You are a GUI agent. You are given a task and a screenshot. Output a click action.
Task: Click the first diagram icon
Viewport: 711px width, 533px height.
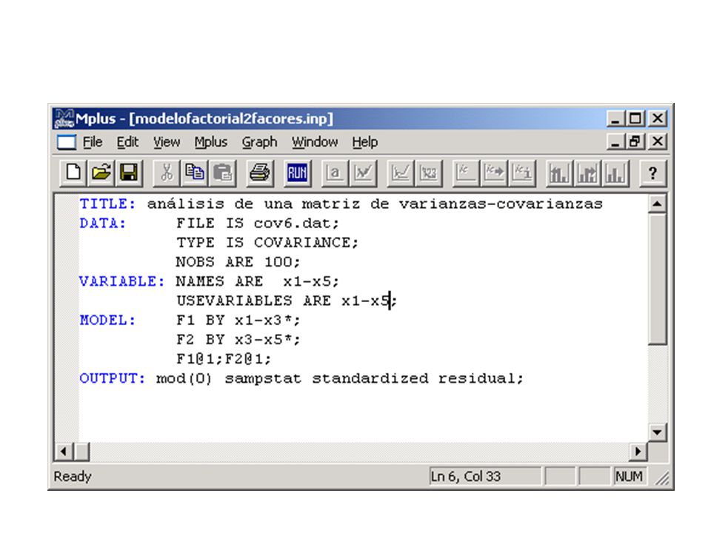pos(466,172)
